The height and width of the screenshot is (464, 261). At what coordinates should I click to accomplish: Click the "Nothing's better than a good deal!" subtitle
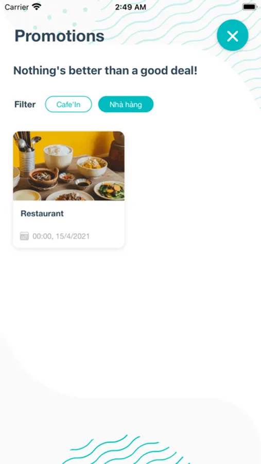105,71
